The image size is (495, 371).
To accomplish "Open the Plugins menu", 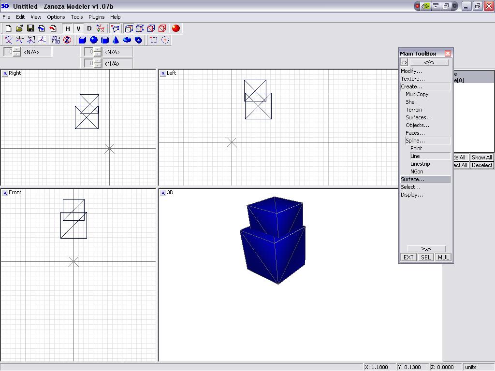I will click(96, 17).
